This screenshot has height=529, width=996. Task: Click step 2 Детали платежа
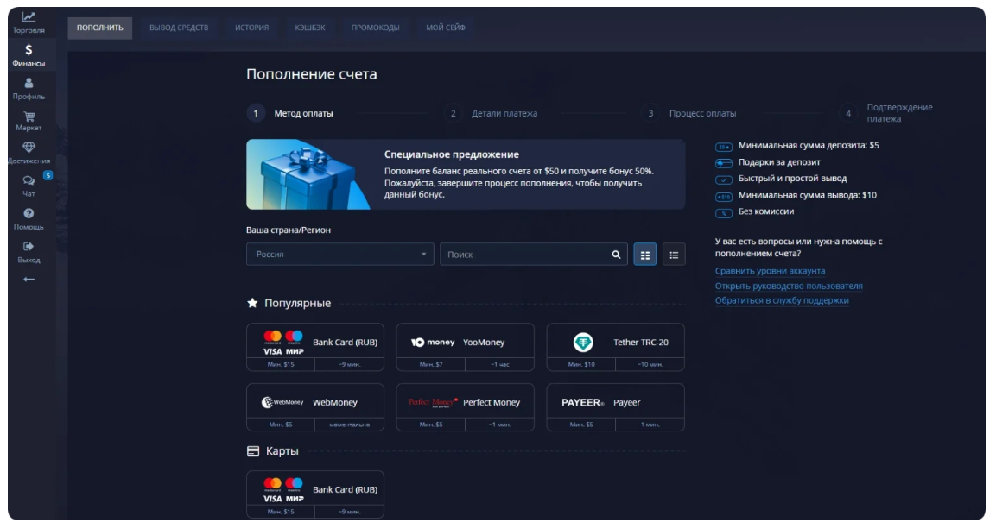491,114
